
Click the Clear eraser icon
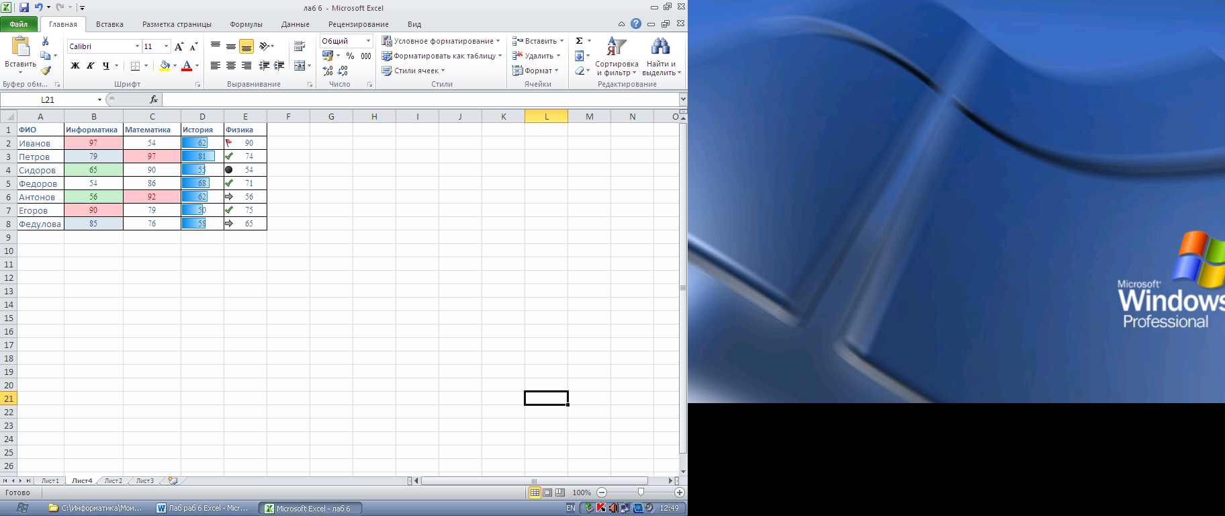click(580, 71)
